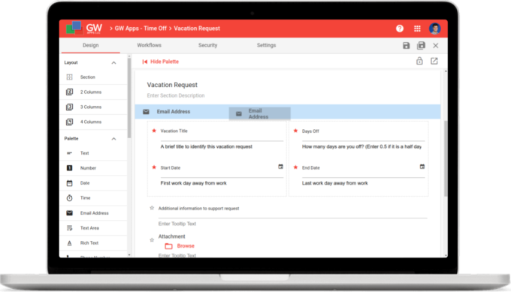Pick the Time field palette icon
Image resolution: width=511 pixels, height=292 pixels.
[69, 198]
